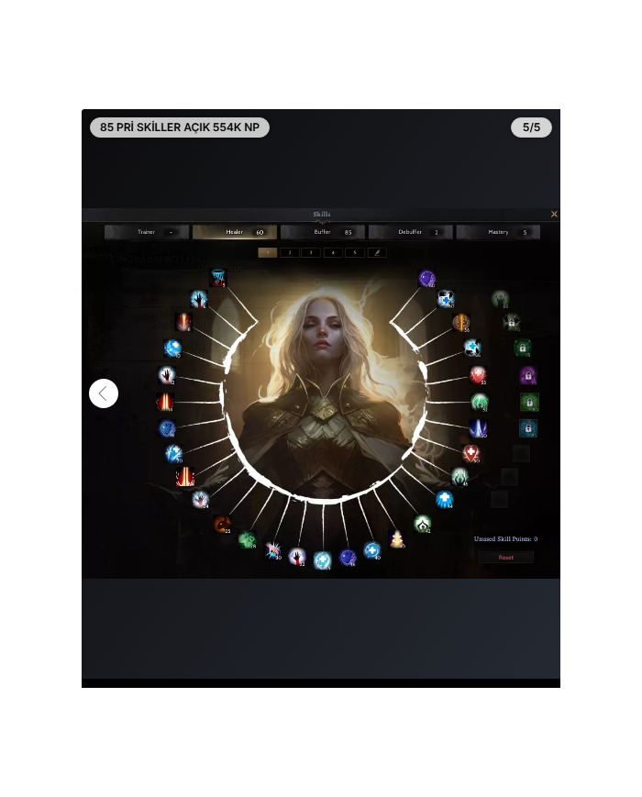Select the Trainer tab
The image size is (642, 797).
[147, 232]
